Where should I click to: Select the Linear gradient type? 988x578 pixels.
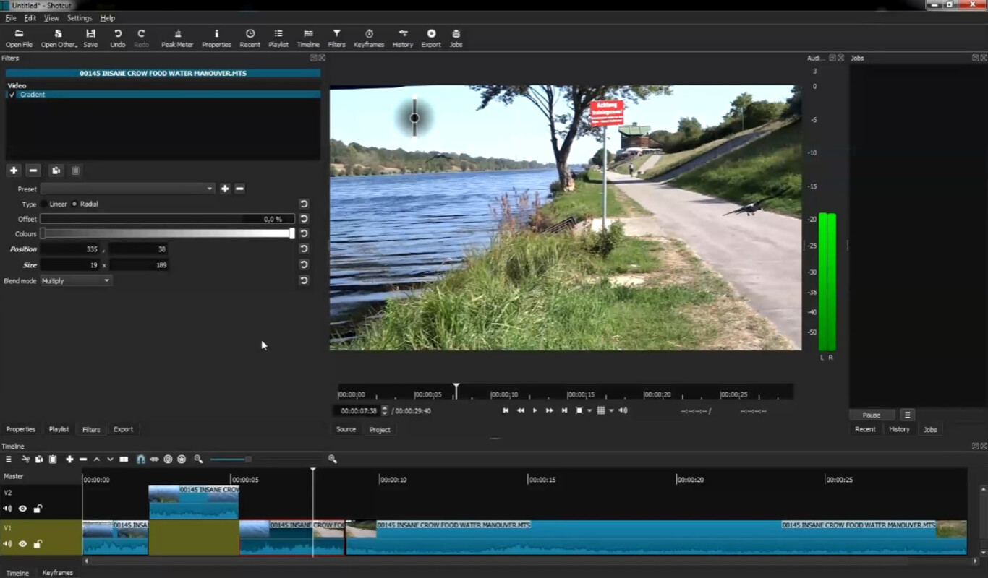pyautogui.click(x=45, y=204)
